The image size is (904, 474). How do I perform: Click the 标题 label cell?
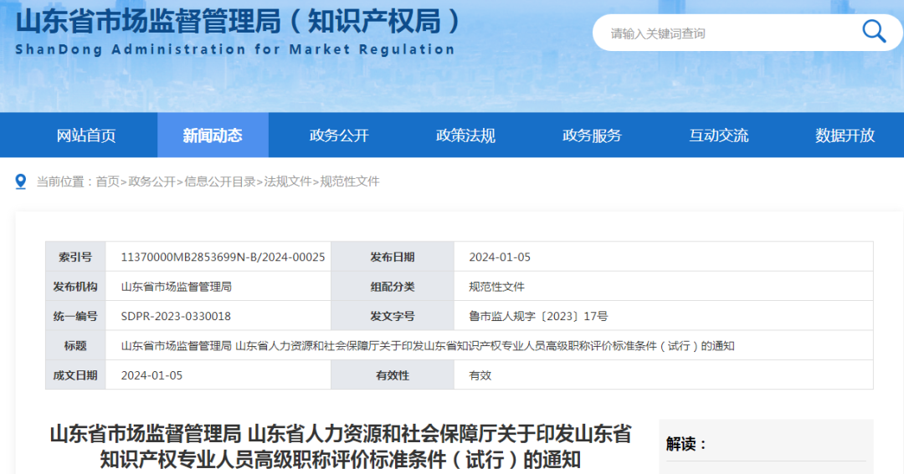pos(75,345)
